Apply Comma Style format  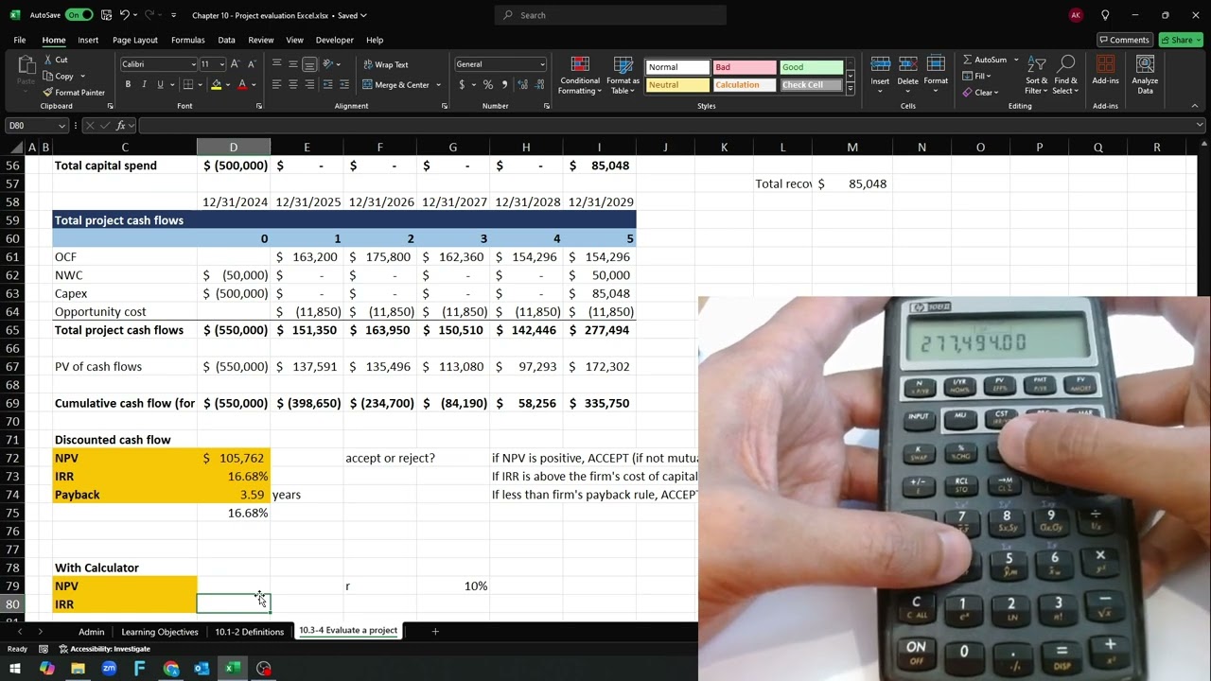click(504, 84)
